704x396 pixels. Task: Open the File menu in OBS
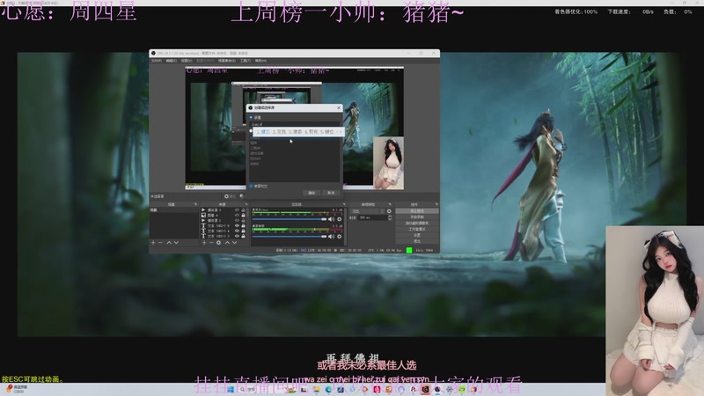pos(157,61)
